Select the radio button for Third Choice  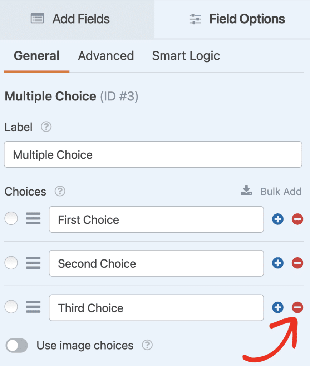click(x=11, y=307)
